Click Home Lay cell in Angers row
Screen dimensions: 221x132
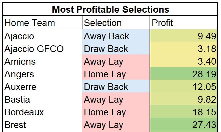coord(116,74)
